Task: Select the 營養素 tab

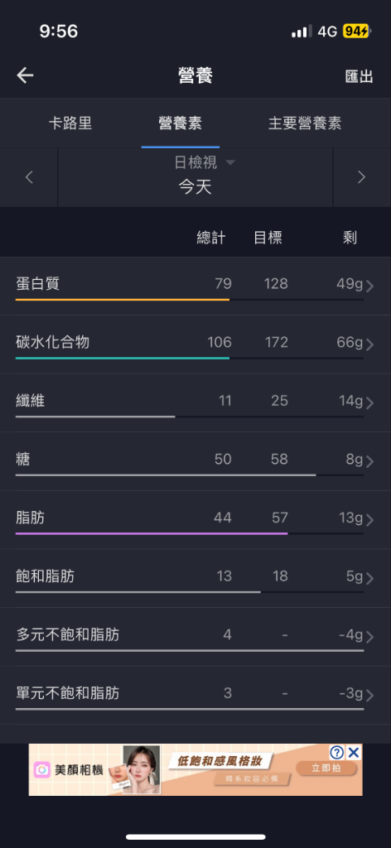Action: tap(180, 123)
